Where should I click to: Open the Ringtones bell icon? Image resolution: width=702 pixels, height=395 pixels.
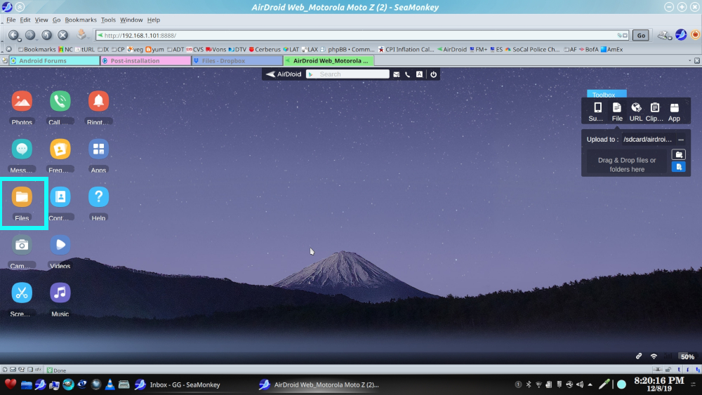pyautogui.click(x=98, y=101)
